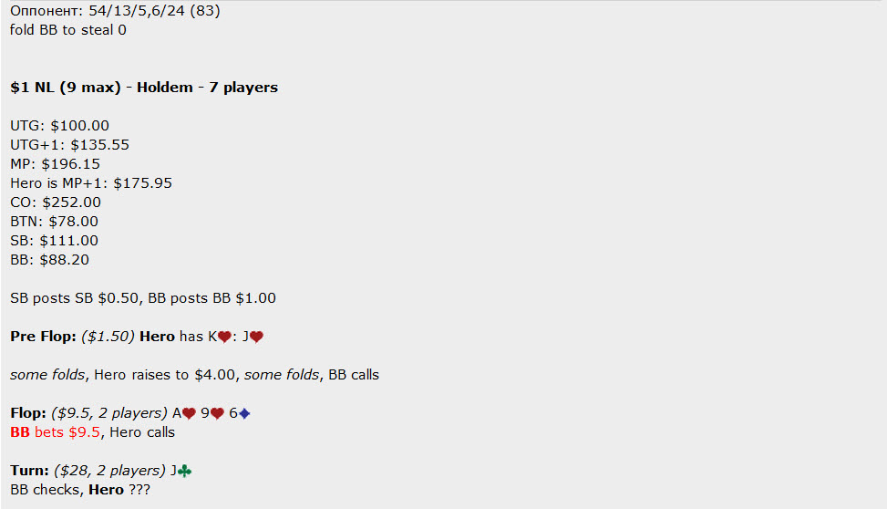887x509 pixels.
Task: Click the 'fold BB to steal 0' text
Action: 67,30
